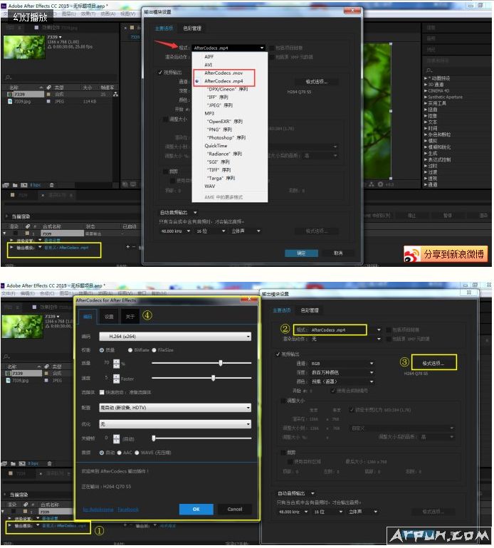Open the 优化 dropdown set to 无
This screenshot has height=548, width=494.
click(175, 424)
